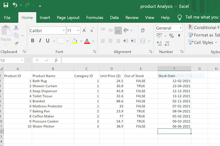
Task: Toggle Wrap Text
Action: (x=143, y=30)
